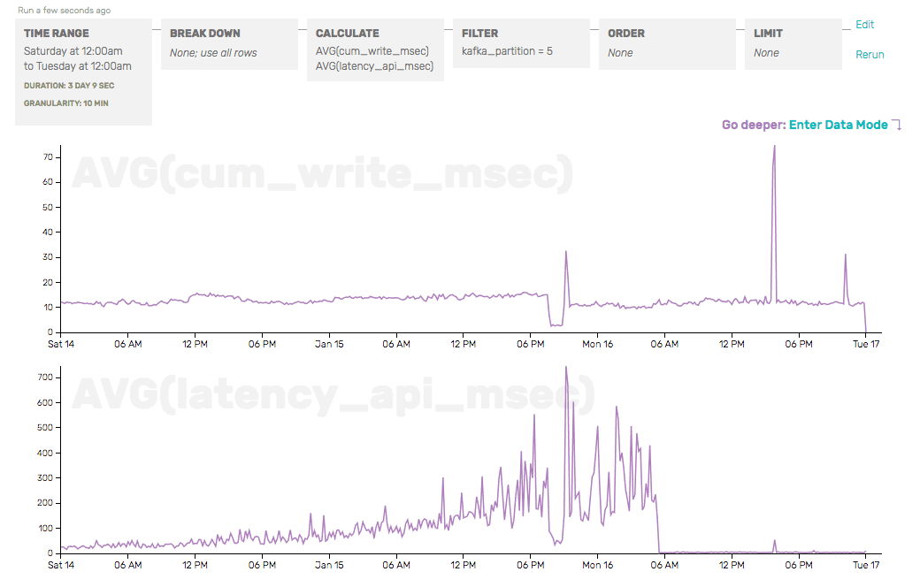920x587 pixels.
Task: Open Enter Data Mode
Action: coord(838,125)
